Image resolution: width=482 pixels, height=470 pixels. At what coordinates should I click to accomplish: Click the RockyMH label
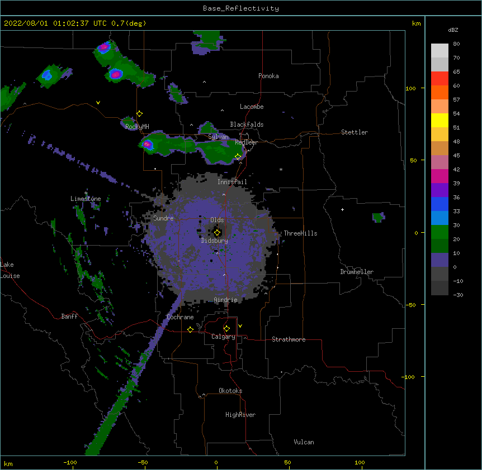click(x=137, y=126)
